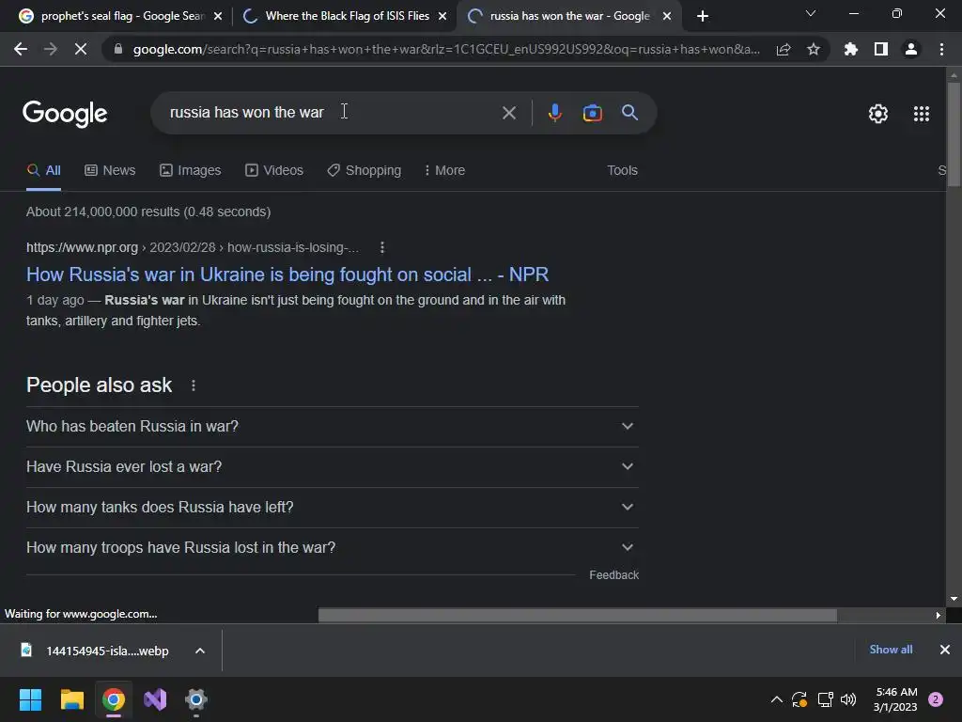Open Visual Studio from taskbar
The height and width of the screenshot is (722, 962).
[x=155, y=699]
